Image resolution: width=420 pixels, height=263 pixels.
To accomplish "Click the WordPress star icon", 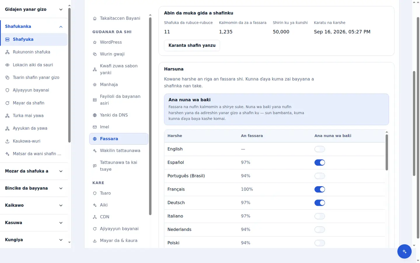I will pos(95,42).
